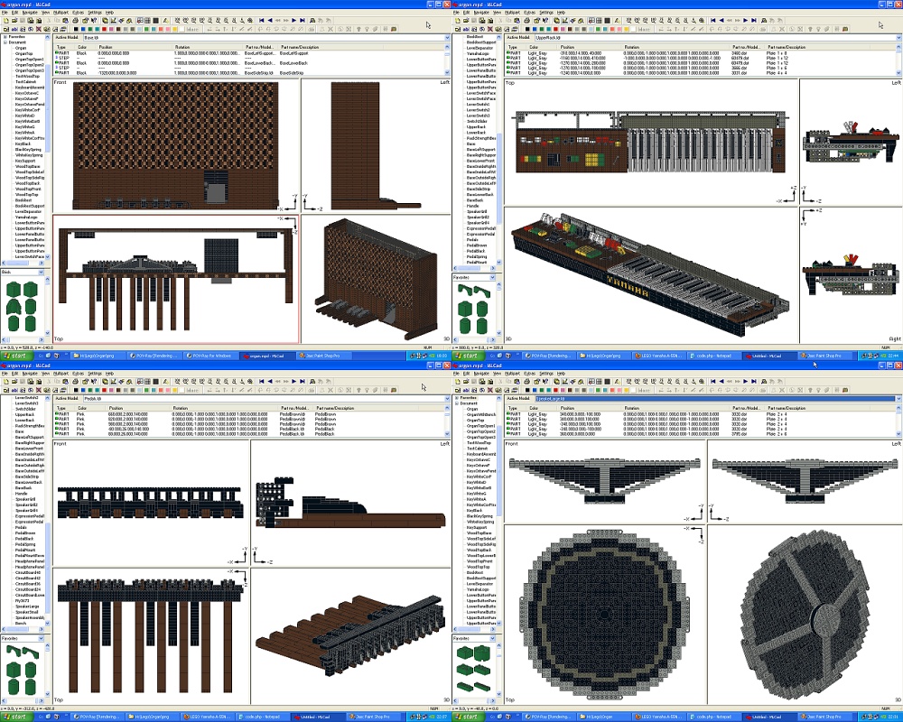Viewport: 903px width, 722px height.
Task: Click red X icon in bottom-left window's second toolbar
Action: pos(39,390)
